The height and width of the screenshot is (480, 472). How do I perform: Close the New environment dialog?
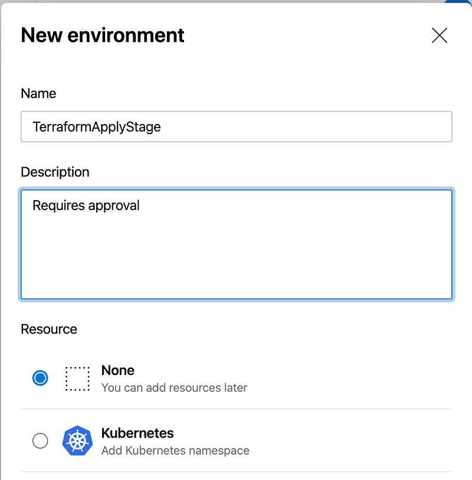440,35
